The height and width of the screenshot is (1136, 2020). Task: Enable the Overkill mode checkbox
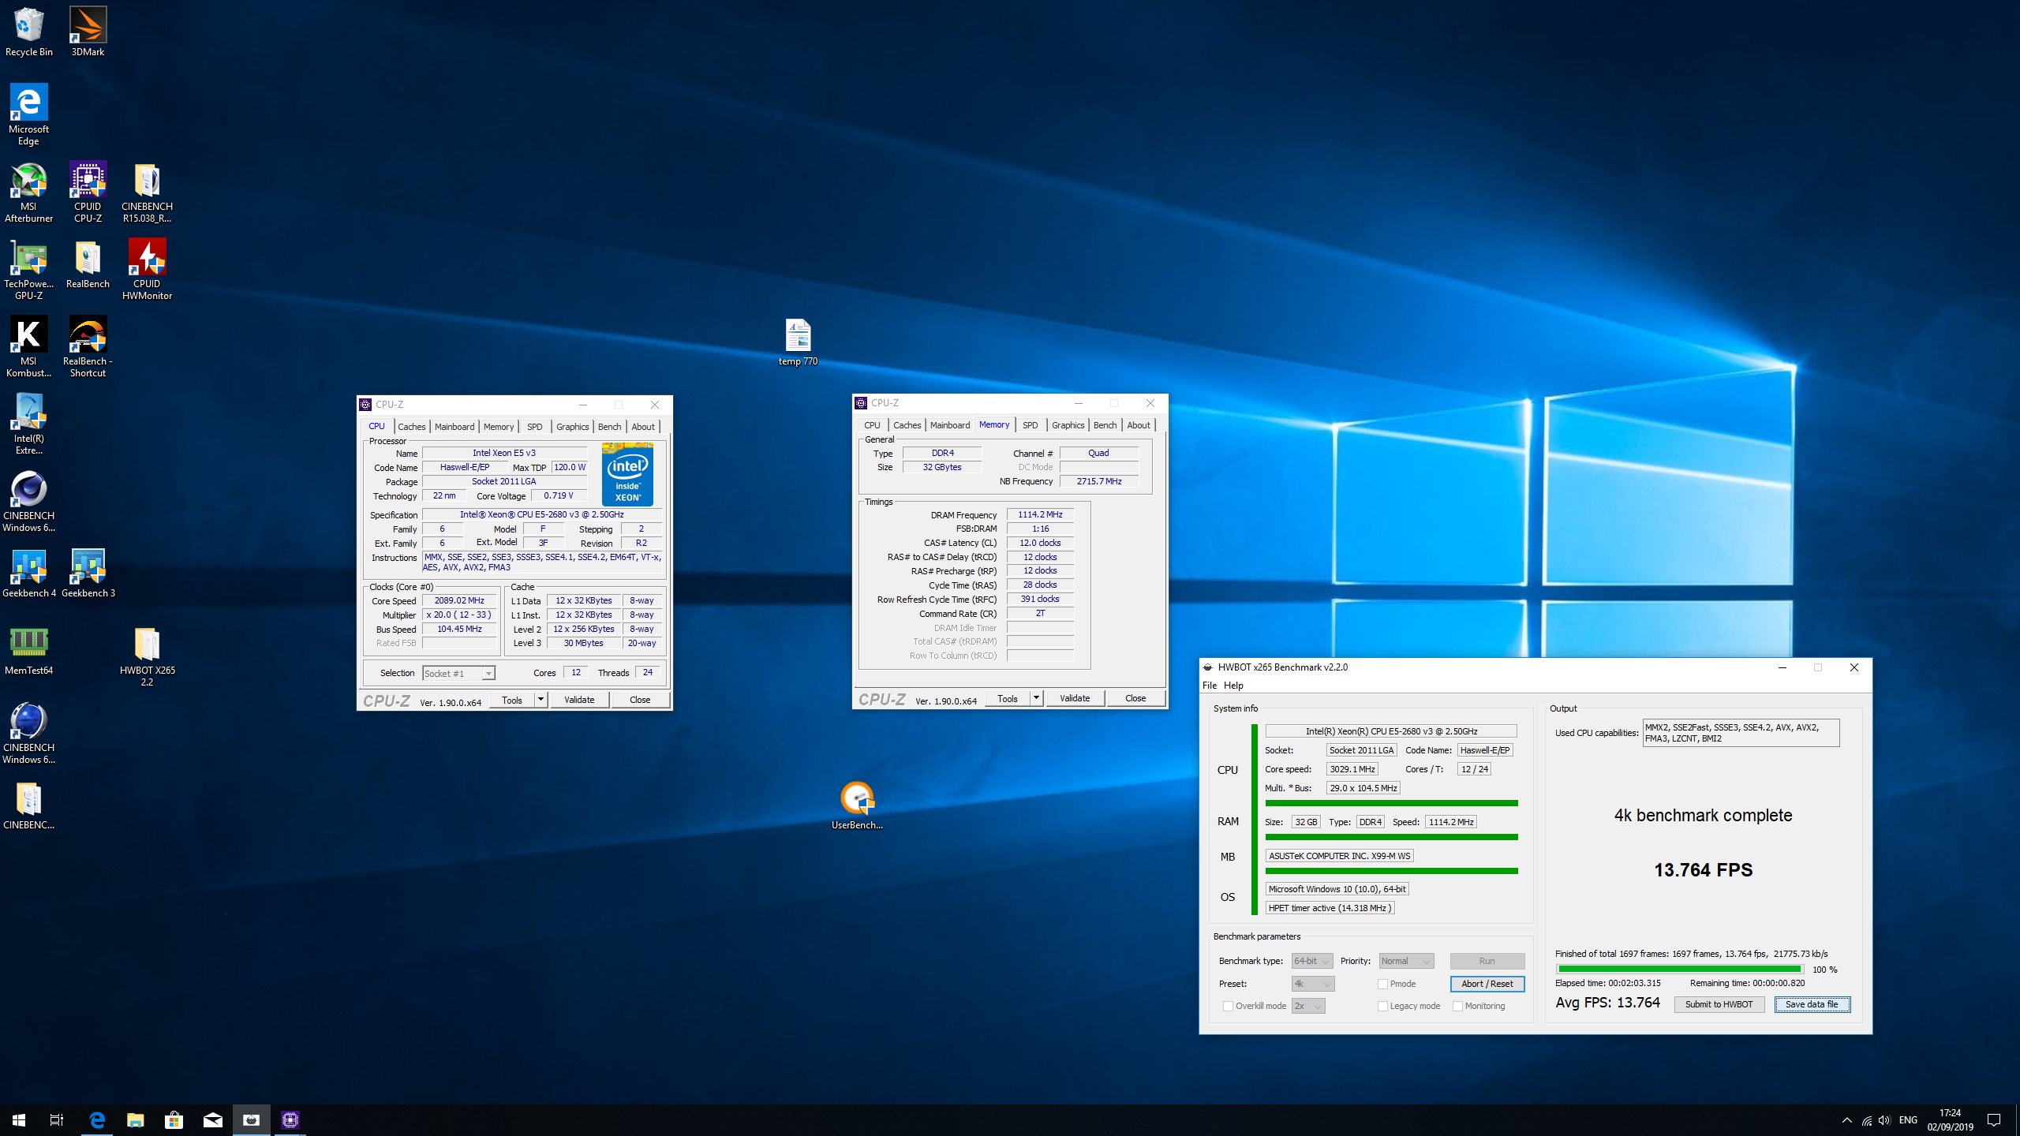pos(1228,1006)
